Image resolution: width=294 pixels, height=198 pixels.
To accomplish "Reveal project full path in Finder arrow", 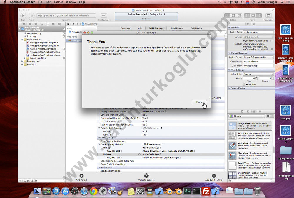I will [x=272, y=49].
